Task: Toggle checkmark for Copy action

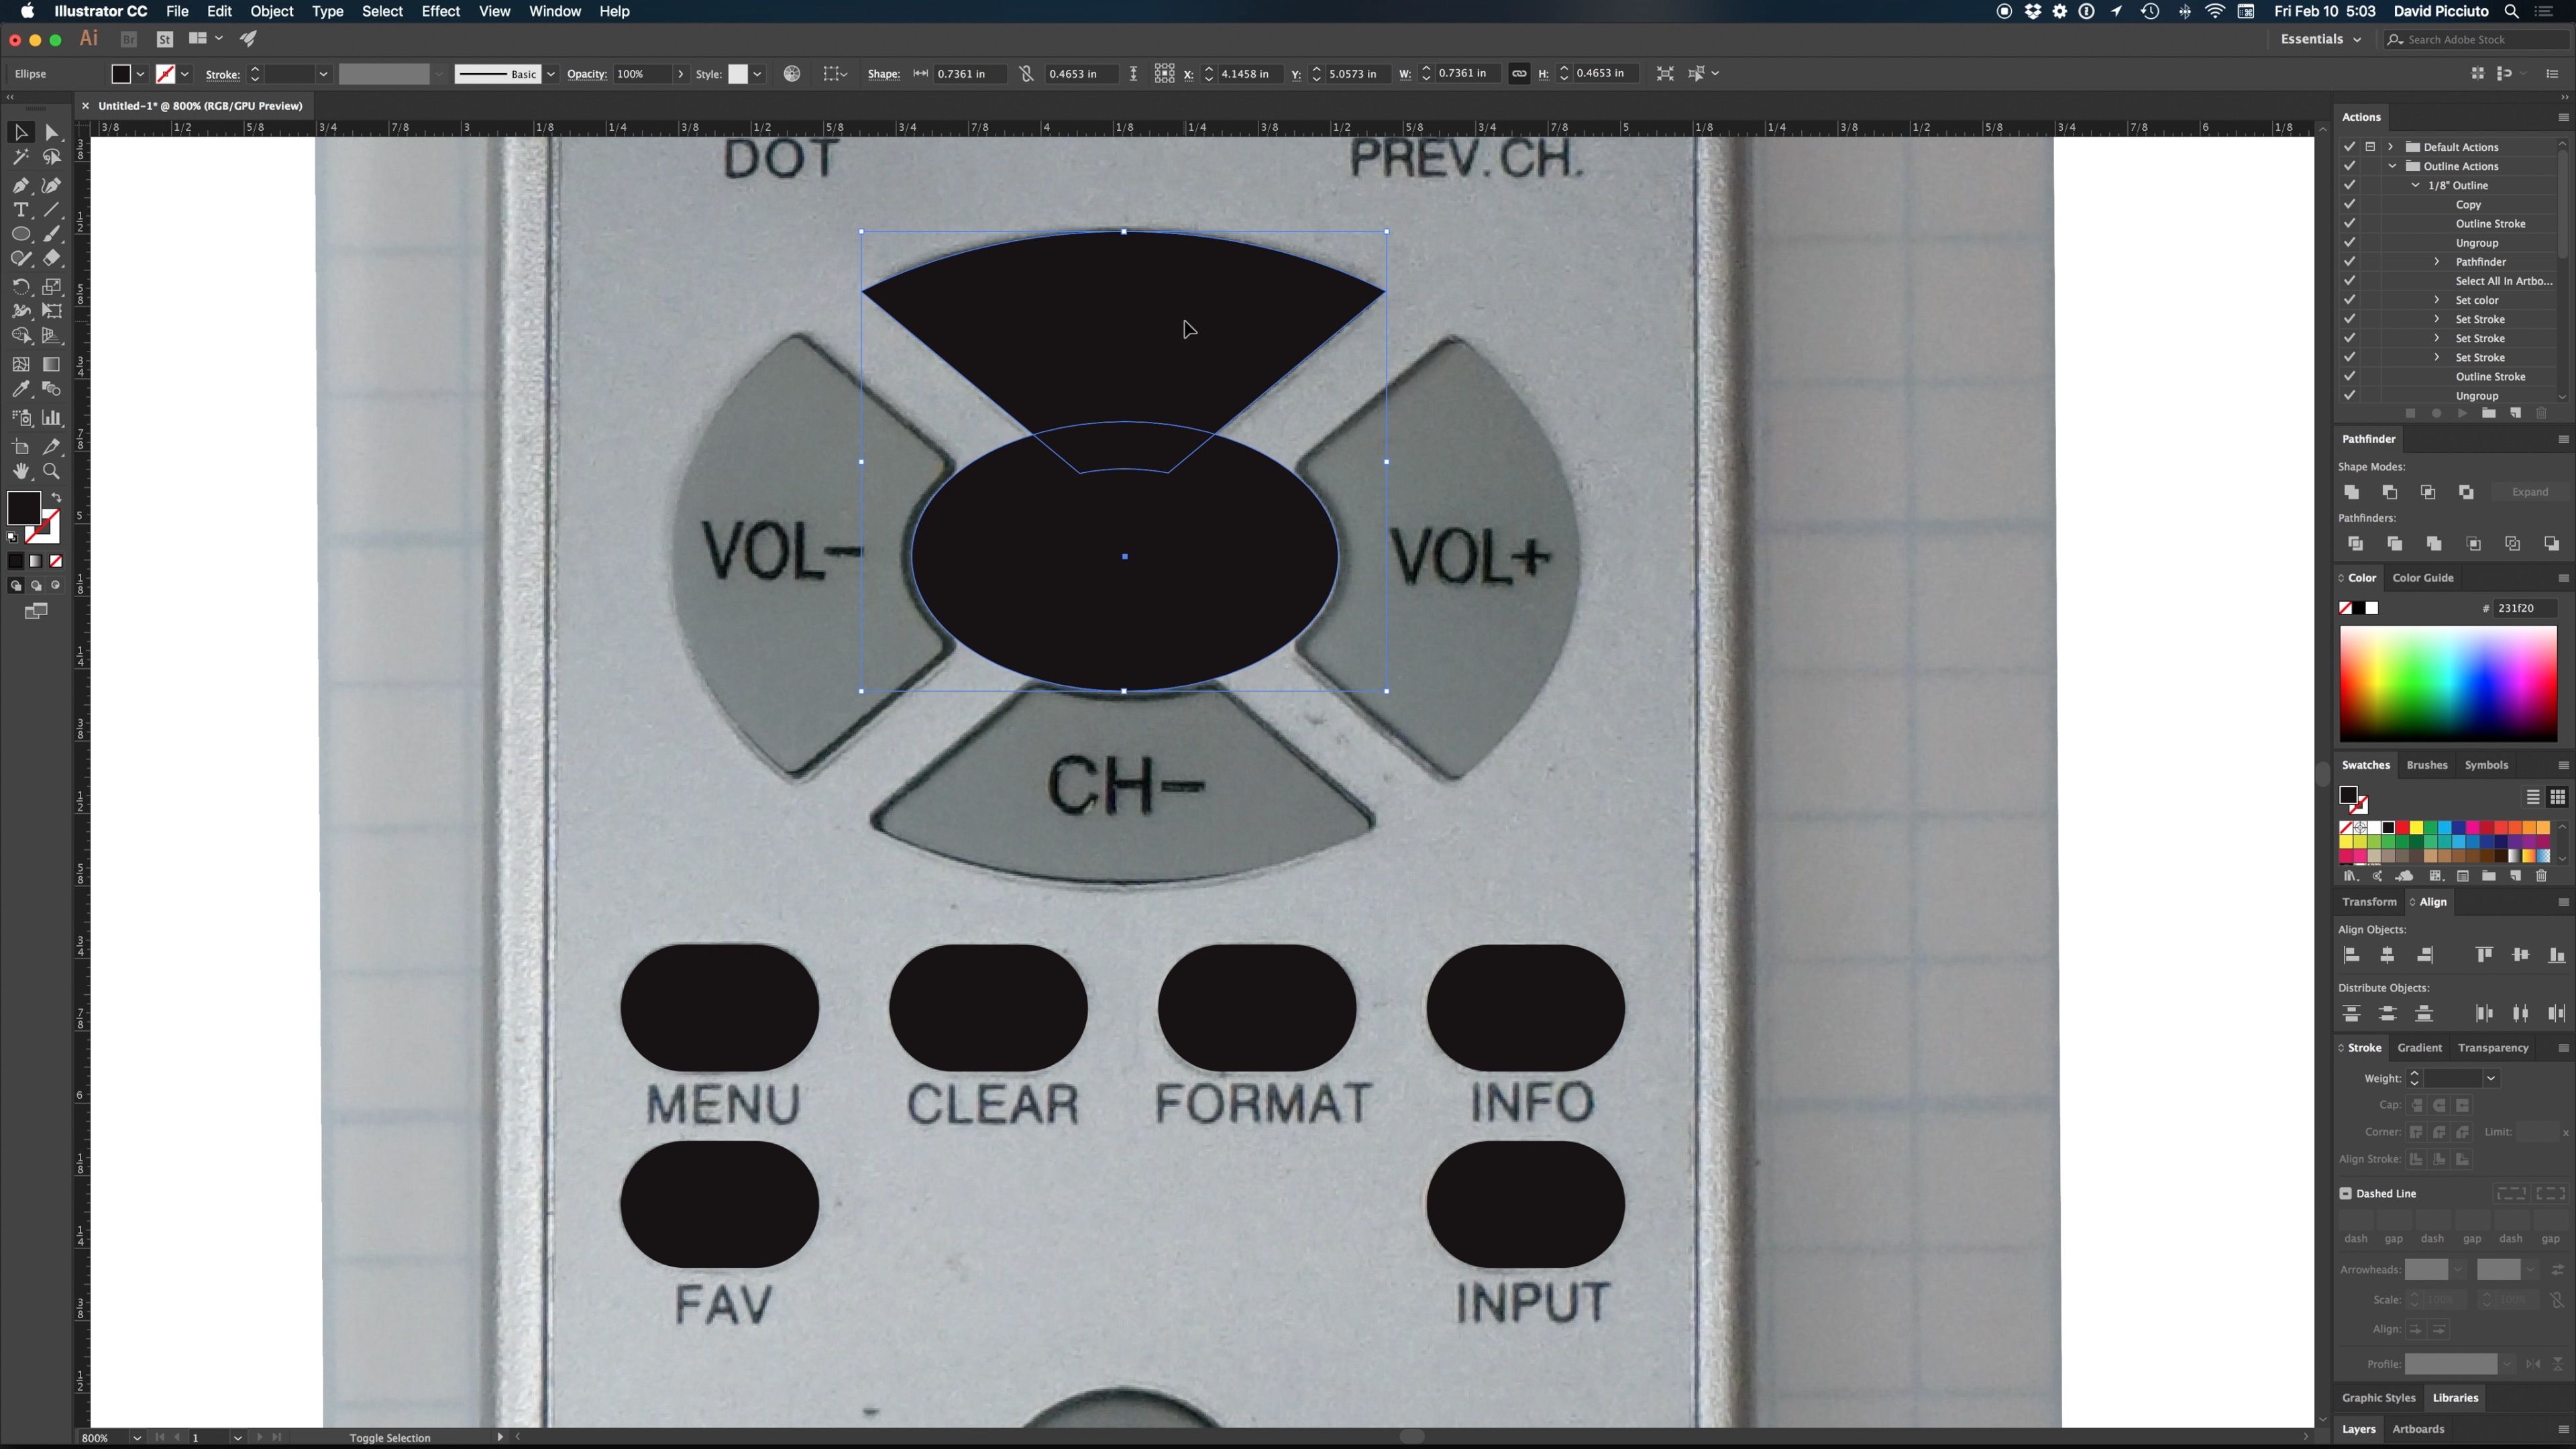Action: point(2349,204)
